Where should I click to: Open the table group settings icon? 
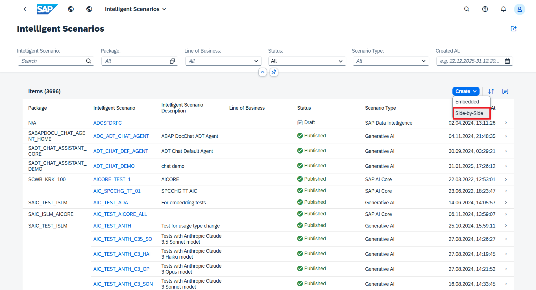(506, 91)
